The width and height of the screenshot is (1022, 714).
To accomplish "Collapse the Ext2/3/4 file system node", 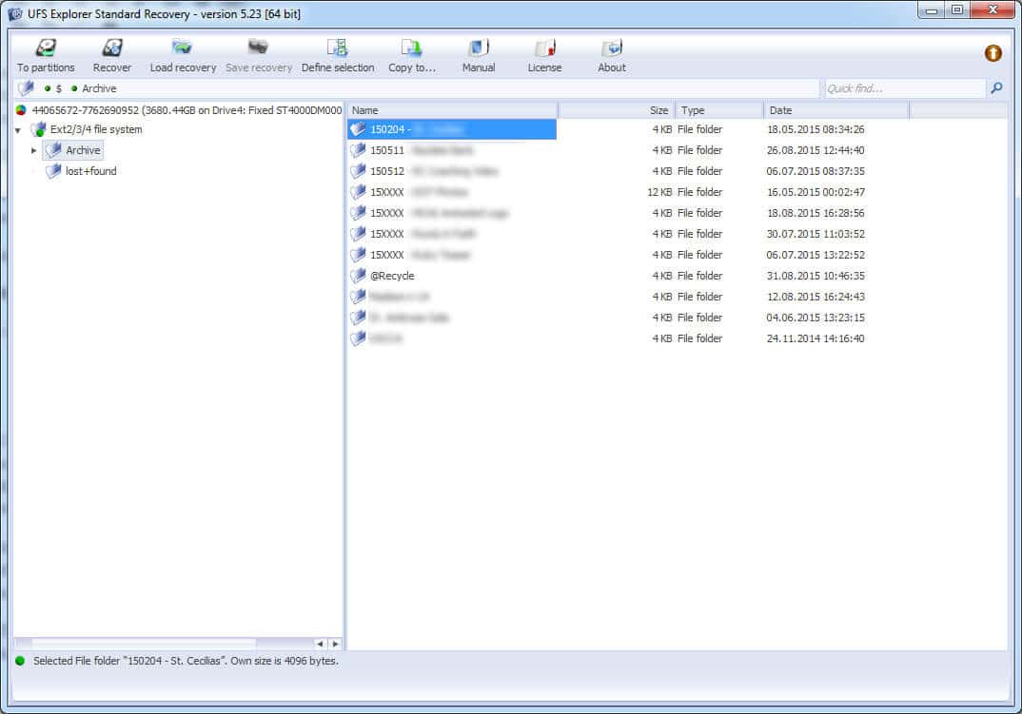I will (18, 130).
